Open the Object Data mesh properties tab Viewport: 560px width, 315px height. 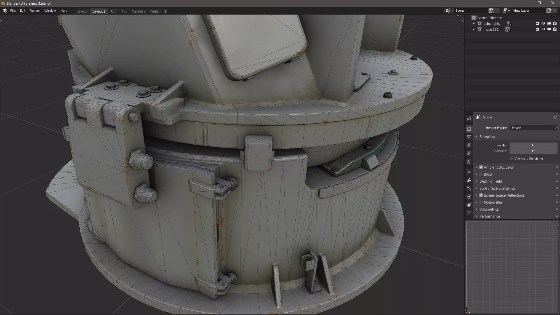469,213
